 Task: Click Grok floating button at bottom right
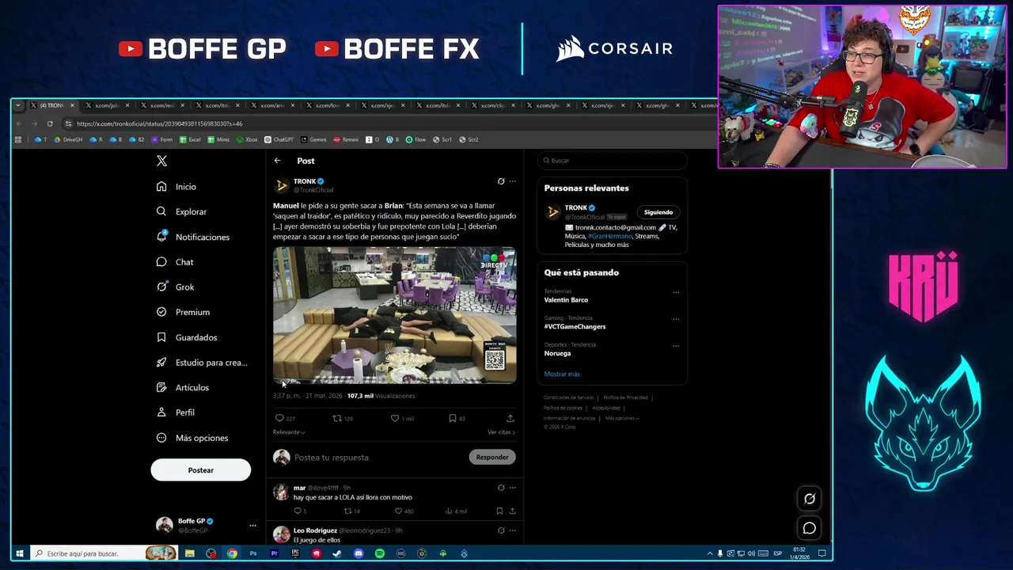coord(810,499)
